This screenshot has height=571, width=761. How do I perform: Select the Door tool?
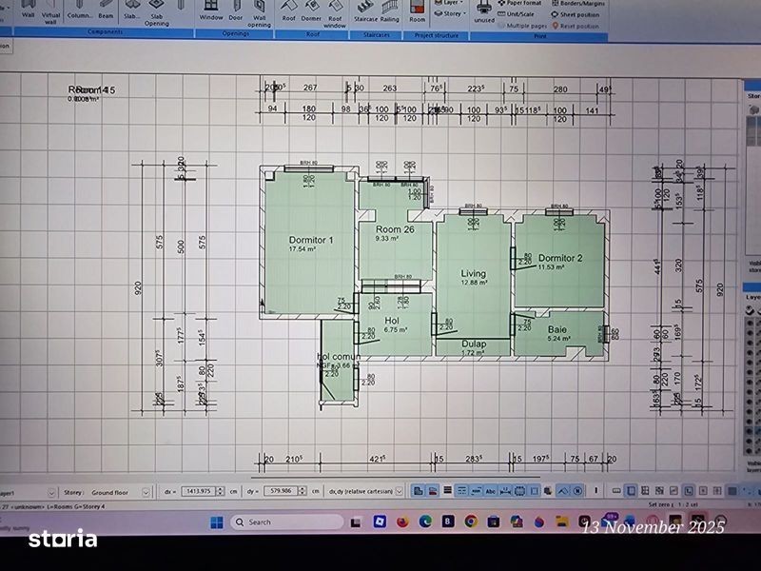click(235, 11)
